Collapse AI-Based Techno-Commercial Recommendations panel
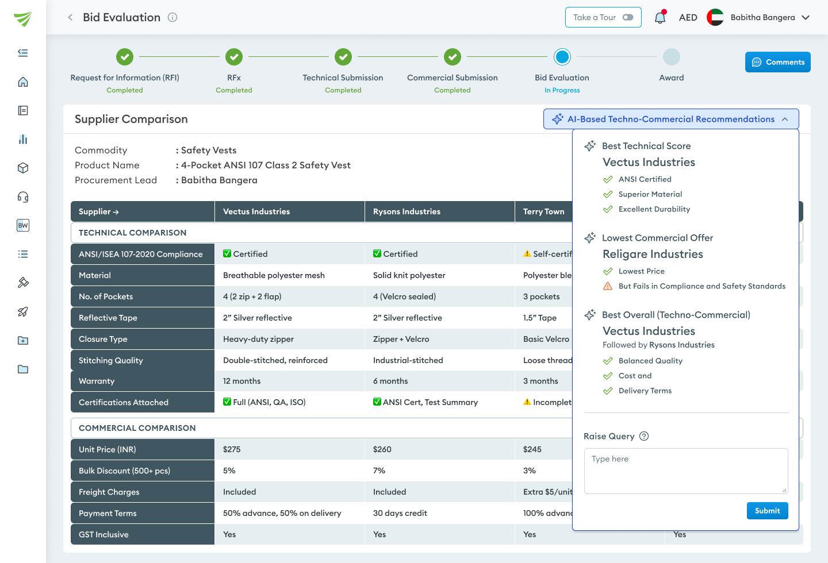The width and height of the screenshot is (828, 563). (x=785, y=119)
